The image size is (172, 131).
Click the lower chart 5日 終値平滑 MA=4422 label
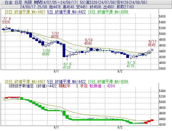click(66, 82)
